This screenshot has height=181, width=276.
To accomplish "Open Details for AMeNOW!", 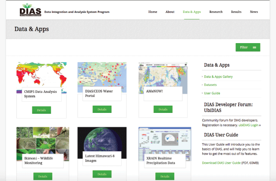I will coord(163,109).
